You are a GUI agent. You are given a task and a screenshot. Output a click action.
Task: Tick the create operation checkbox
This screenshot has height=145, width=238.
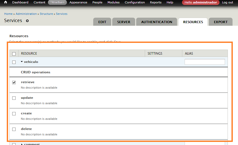pyautogui.click(x=14, y=114)
